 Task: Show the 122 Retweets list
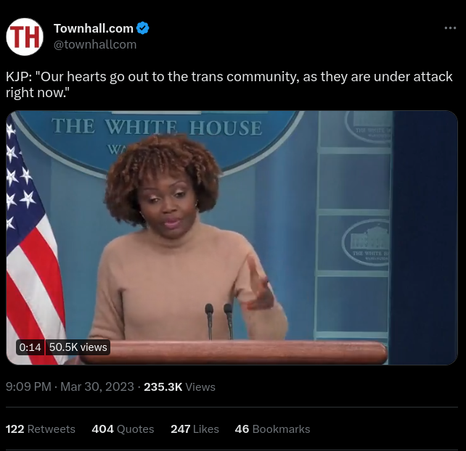(41, 429)
